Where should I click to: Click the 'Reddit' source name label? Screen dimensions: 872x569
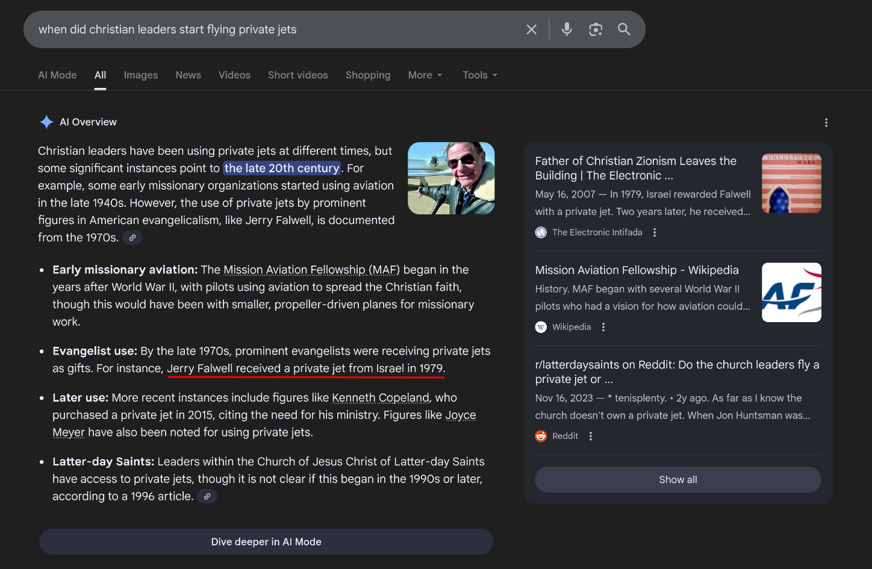point(565,436)
